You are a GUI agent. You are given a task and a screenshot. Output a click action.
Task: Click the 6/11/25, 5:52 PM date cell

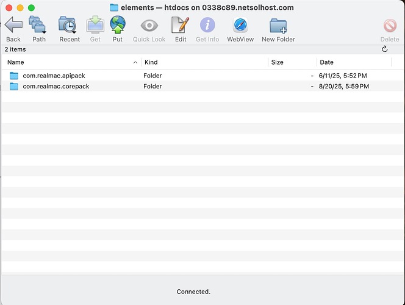coord(343,76)
